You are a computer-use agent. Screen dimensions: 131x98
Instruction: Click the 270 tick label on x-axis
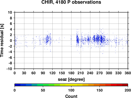click(x=100, y=73)
